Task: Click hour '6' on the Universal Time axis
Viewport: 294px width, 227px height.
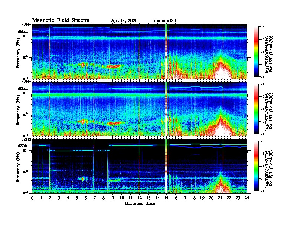Action: tap(86, 198)
